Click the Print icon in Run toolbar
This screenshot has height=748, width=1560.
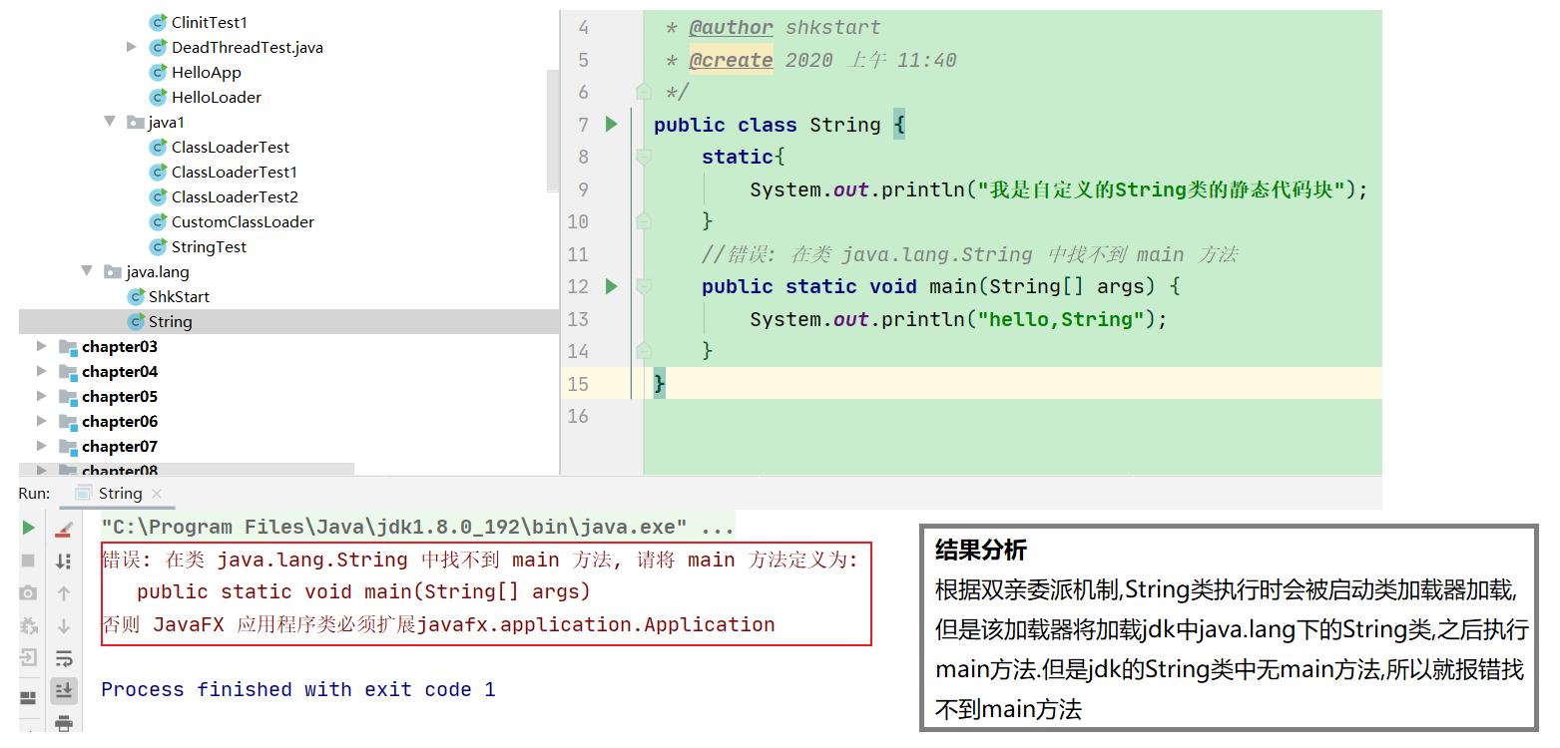64,722
